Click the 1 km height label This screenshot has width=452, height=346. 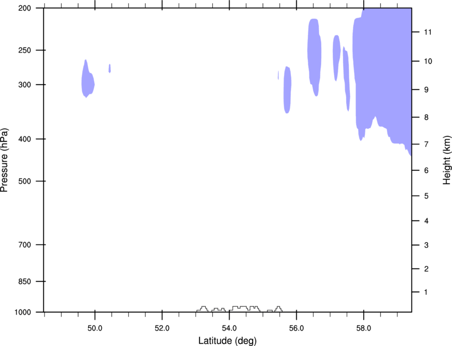[426, 292]
